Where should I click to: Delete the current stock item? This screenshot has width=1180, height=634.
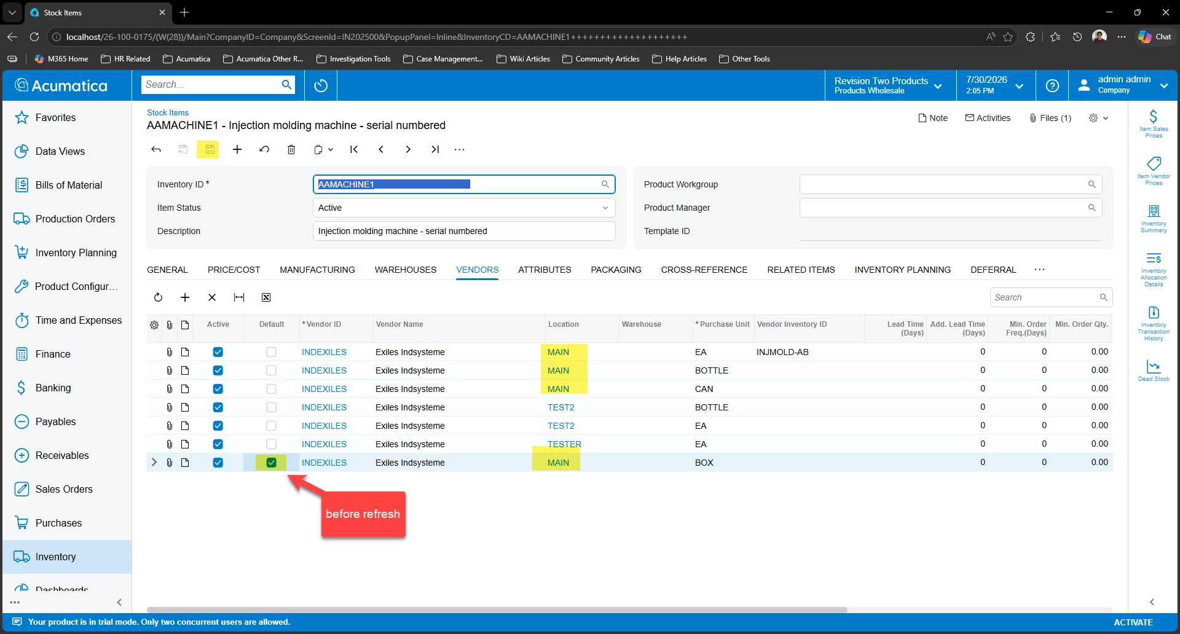(291, 149)
